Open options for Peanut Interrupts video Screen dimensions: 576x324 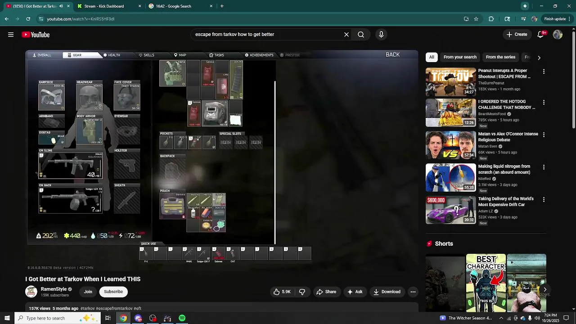point(544,71)
